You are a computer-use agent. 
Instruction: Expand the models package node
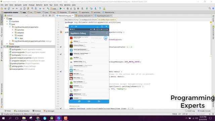[x=13, y=35]
